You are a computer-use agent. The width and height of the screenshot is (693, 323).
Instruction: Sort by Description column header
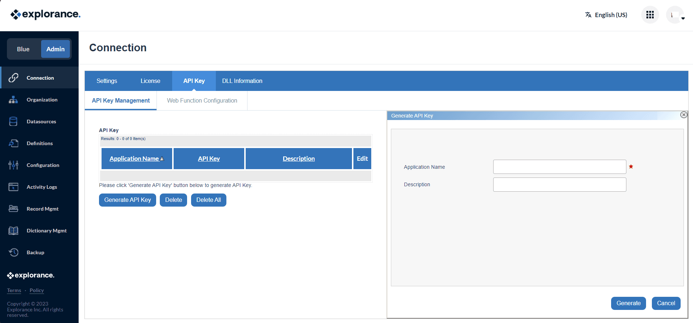[299, 159]
